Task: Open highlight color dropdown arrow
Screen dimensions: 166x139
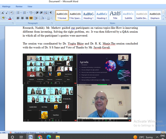Action: pyautogui.click(x=6, y=18)
